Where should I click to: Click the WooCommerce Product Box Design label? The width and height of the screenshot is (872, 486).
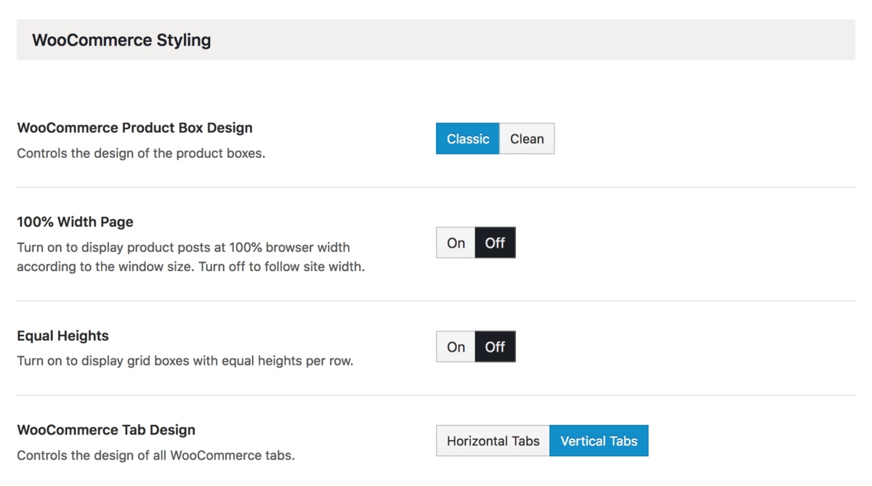(x=134, y=128)
